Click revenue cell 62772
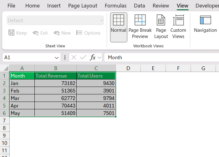The height and width of the screenshot is (157, 219). (x=56, y=98)
